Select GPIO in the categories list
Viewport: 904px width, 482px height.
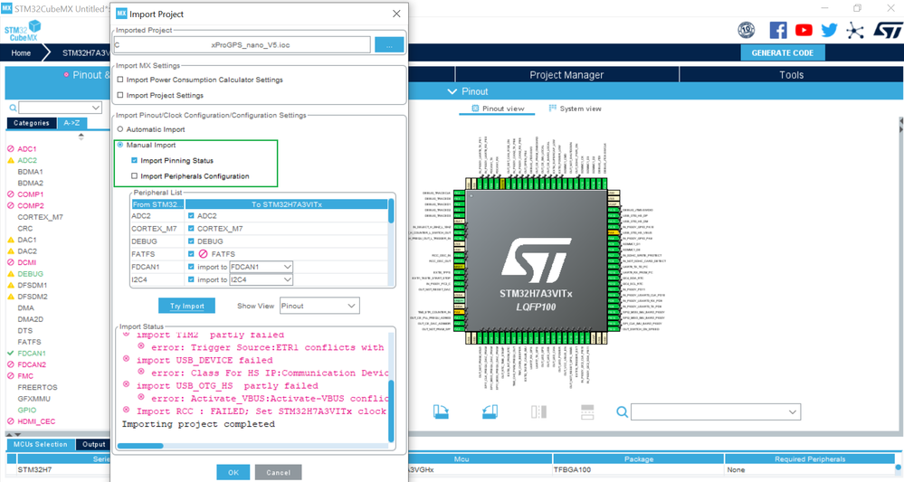pyautogui.click(x=26, y=410)
